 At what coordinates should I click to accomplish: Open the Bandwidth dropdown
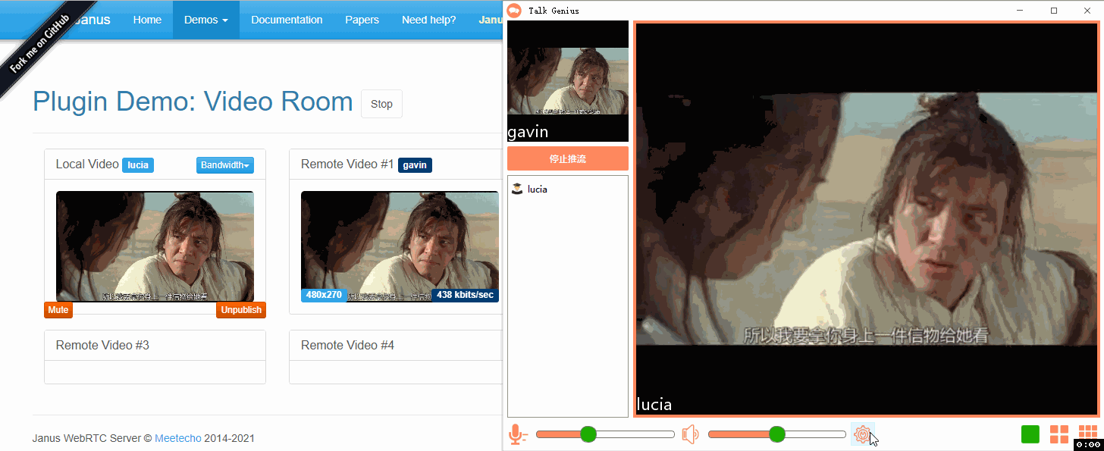click(225, 165)
